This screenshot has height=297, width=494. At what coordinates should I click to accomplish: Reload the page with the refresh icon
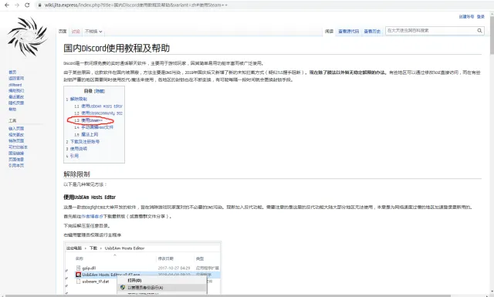(x=27, y=5)
